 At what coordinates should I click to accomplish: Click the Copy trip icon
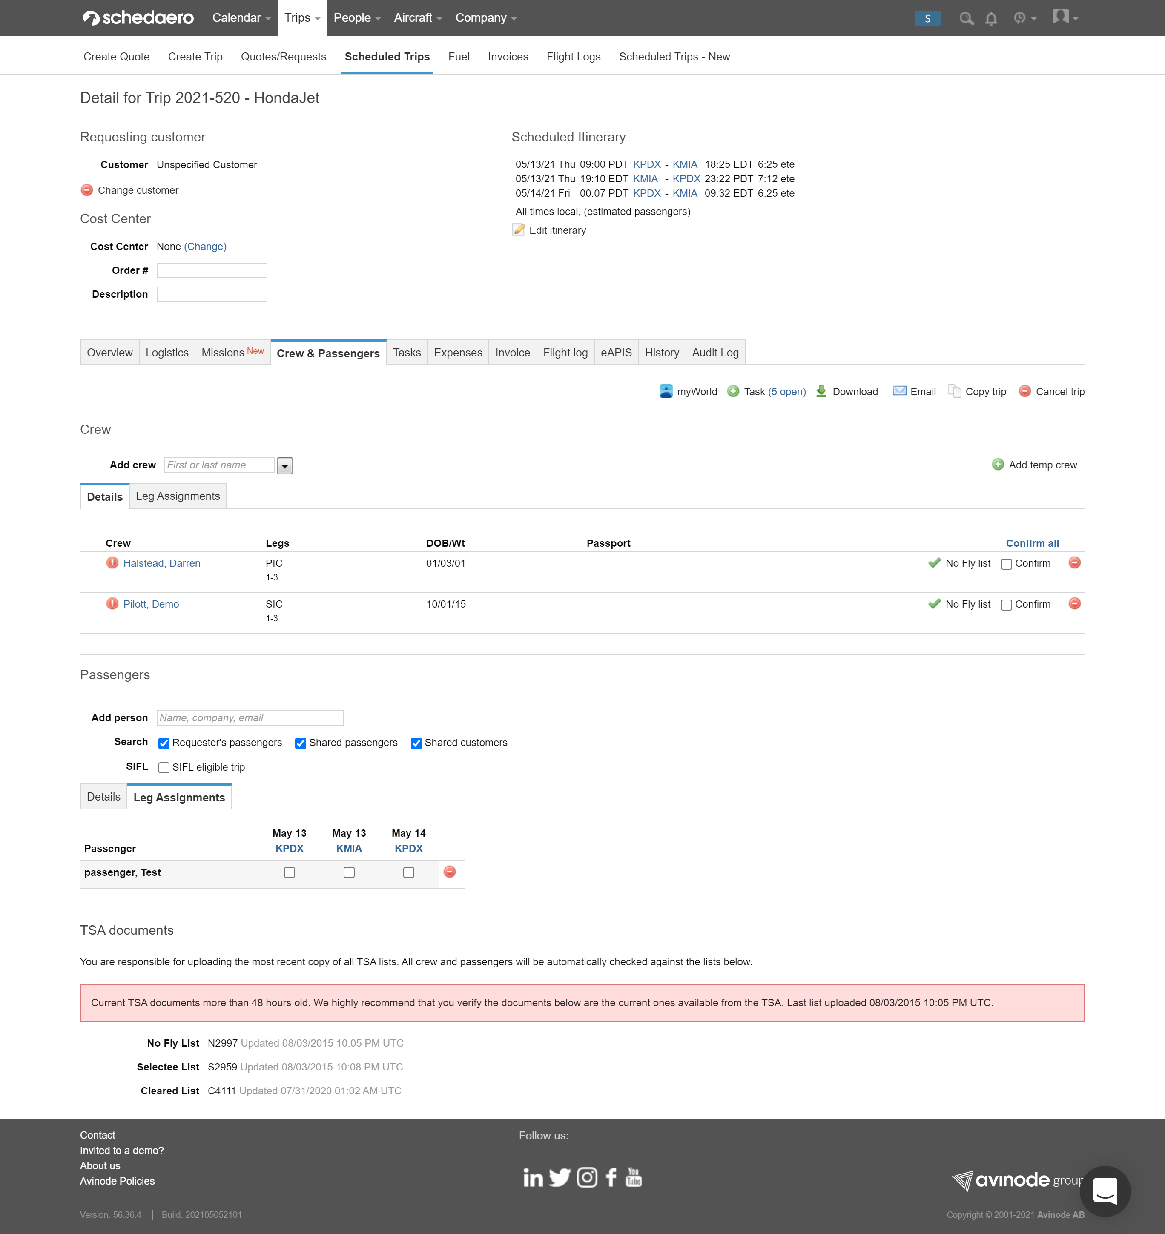click(954, 391)
